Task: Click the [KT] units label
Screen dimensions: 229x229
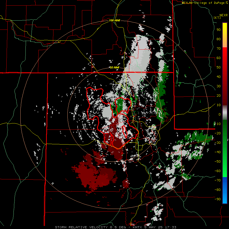Action: click(x=217, y=18)
